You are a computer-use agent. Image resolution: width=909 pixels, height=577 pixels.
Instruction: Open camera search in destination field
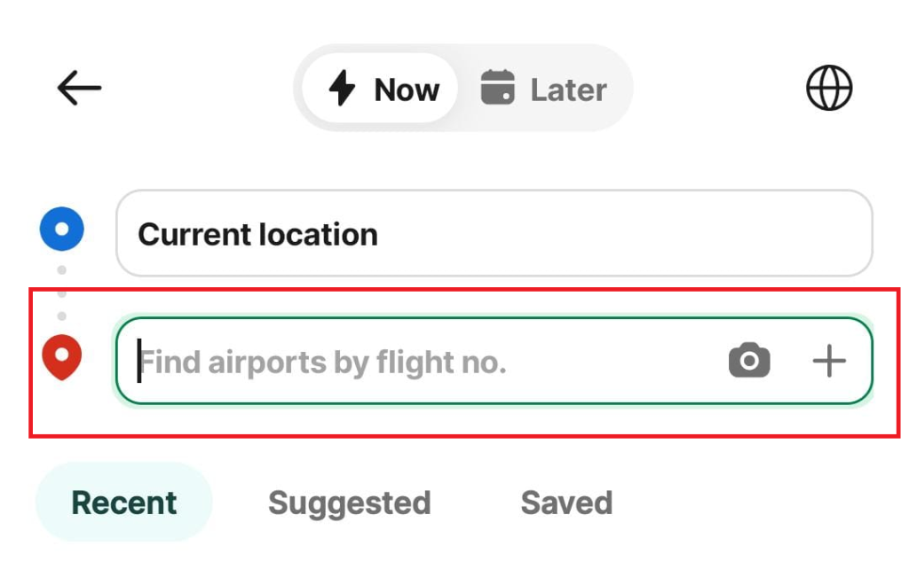[749, 360]
